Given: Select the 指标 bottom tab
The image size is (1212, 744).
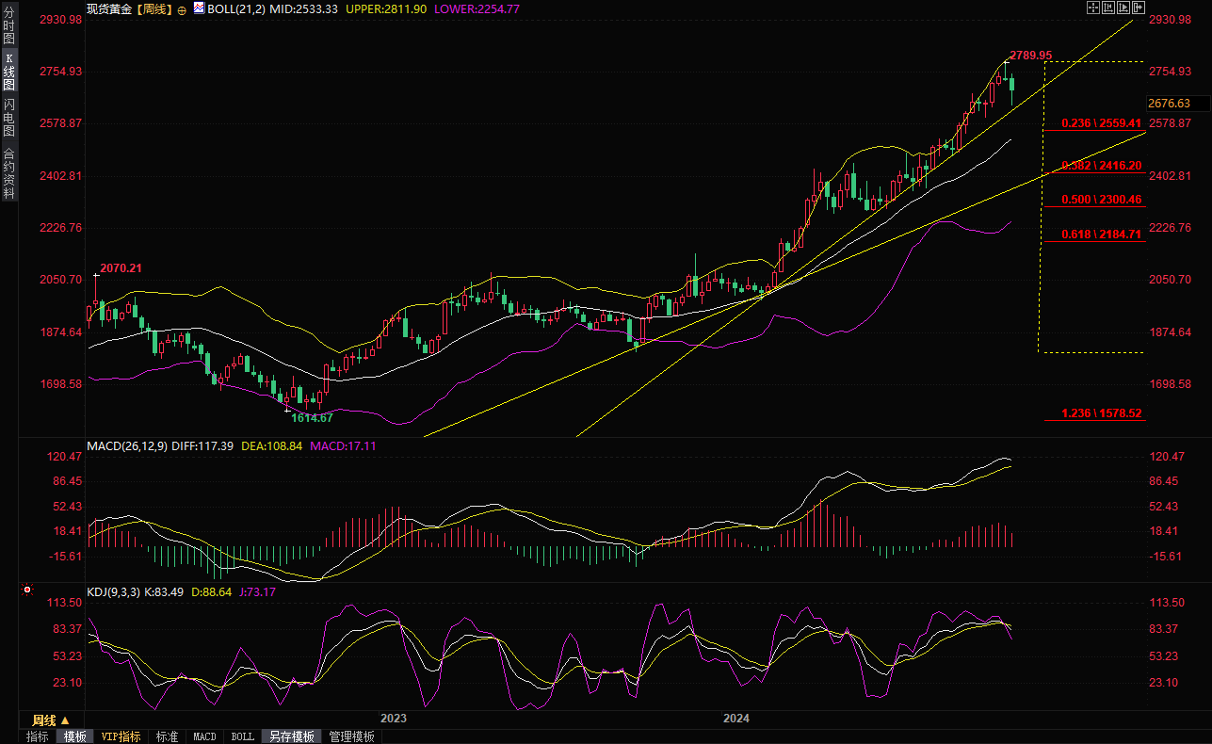Looking at the screenshot, I should pos(38,736).
